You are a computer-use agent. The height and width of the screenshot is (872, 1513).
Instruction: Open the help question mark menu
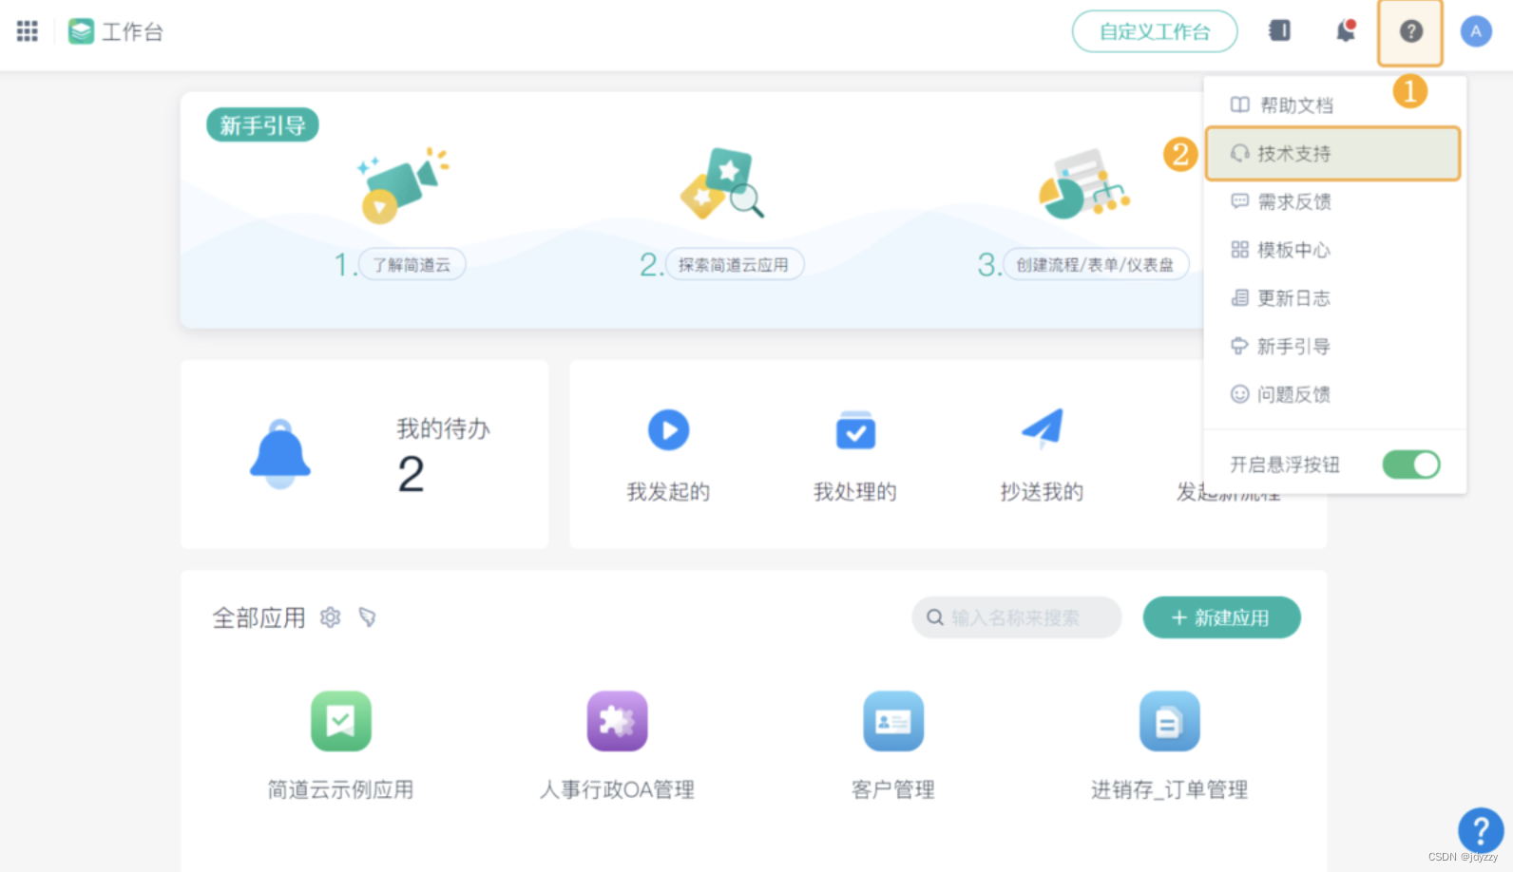[1411, 31]
